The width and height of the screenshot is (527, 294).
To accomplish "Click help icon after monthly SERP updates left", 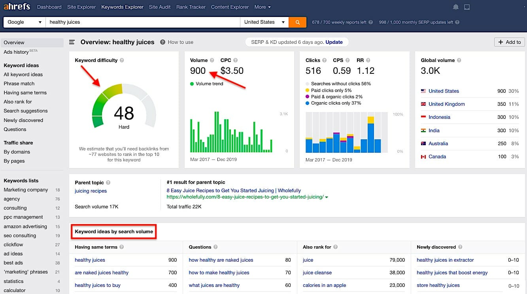I will (457, 22).
